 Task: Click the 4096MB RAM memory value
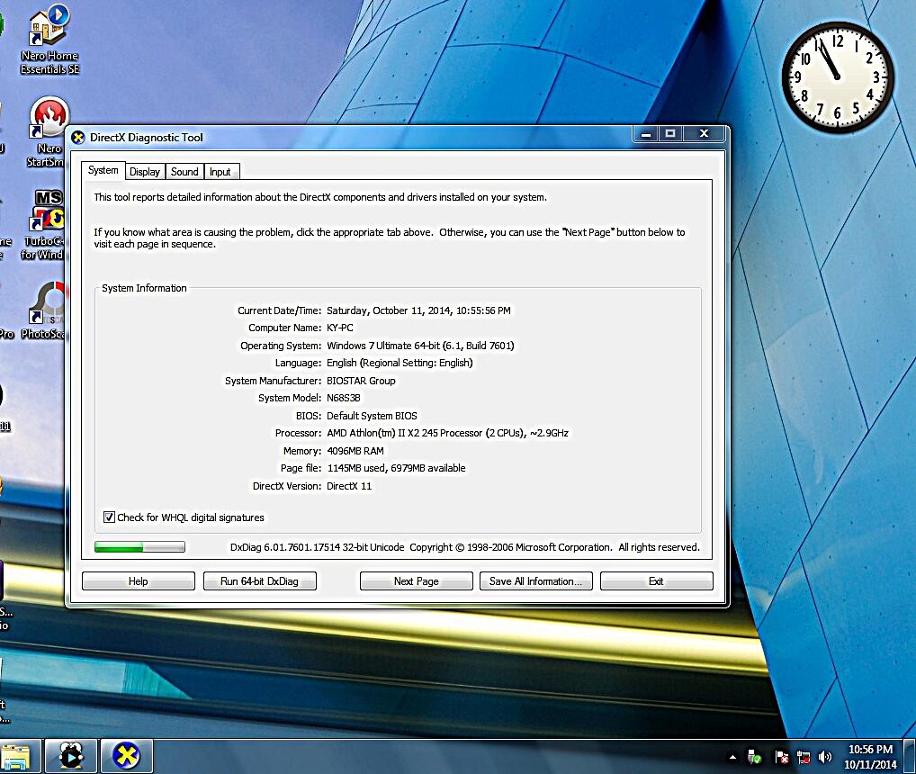coord(355,451)
